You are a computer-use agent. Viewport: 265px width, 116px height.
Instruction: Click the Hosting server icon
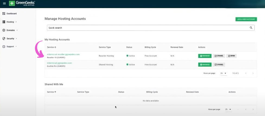pyautogui.click(x=4, y=22)
